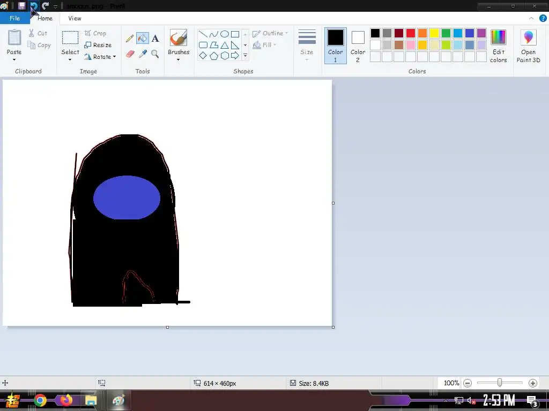Click the Edit colors button
The height and width of the screenshot is (411, 549).
tap(498, 46)
